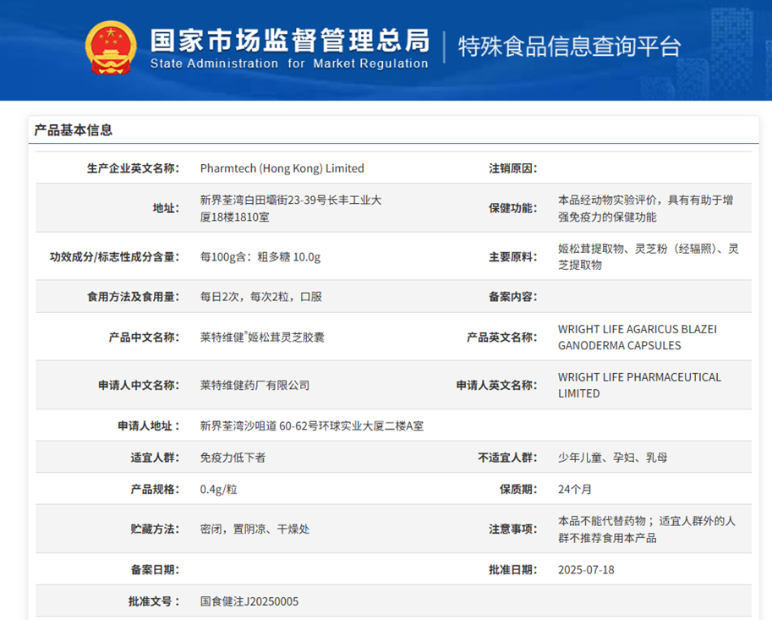Click the Pharmtech (Hong Kong) Limited value
Screen dimensions: 772x620
(282, 168)
